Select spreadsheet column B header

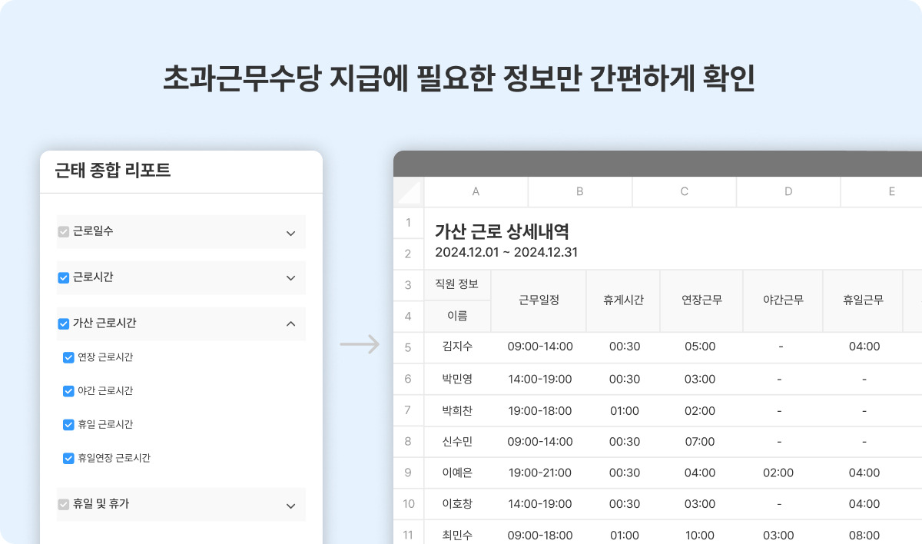580,191
